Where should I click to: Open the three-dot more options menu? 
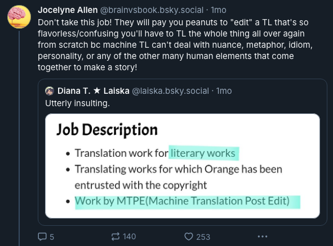263,236
